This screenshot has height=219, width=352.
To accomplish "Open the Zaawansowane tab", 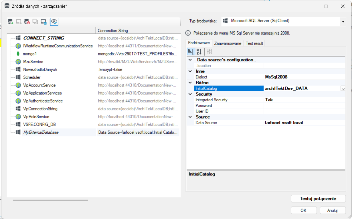I will point(228,43).
